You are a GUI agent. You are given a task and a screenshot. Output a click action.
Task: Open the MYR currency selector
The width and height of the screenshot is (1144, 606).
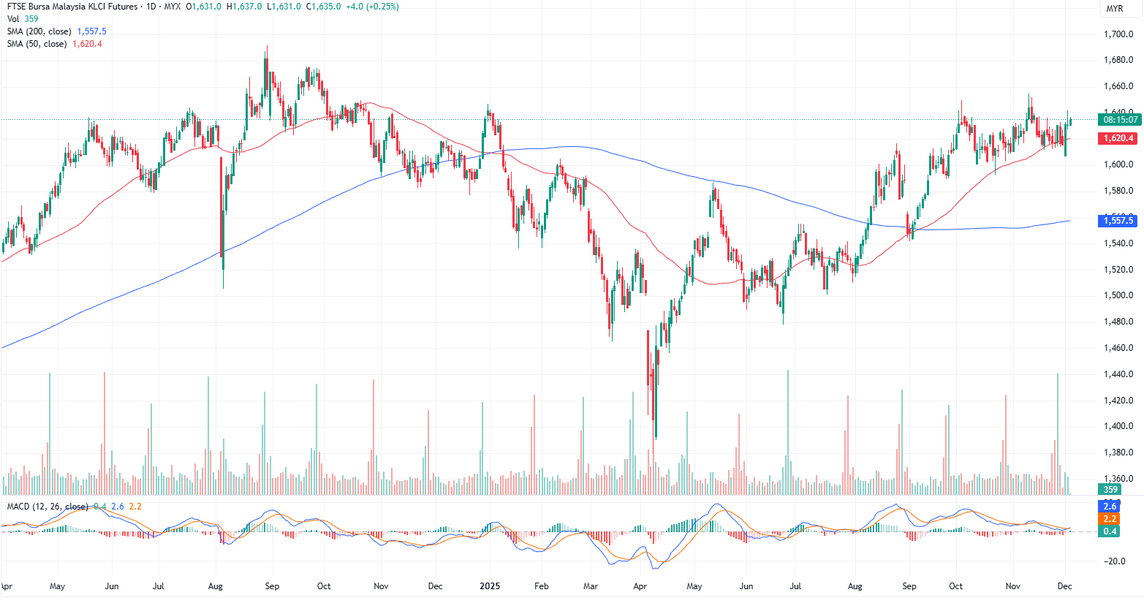(x=1114, y=9)
